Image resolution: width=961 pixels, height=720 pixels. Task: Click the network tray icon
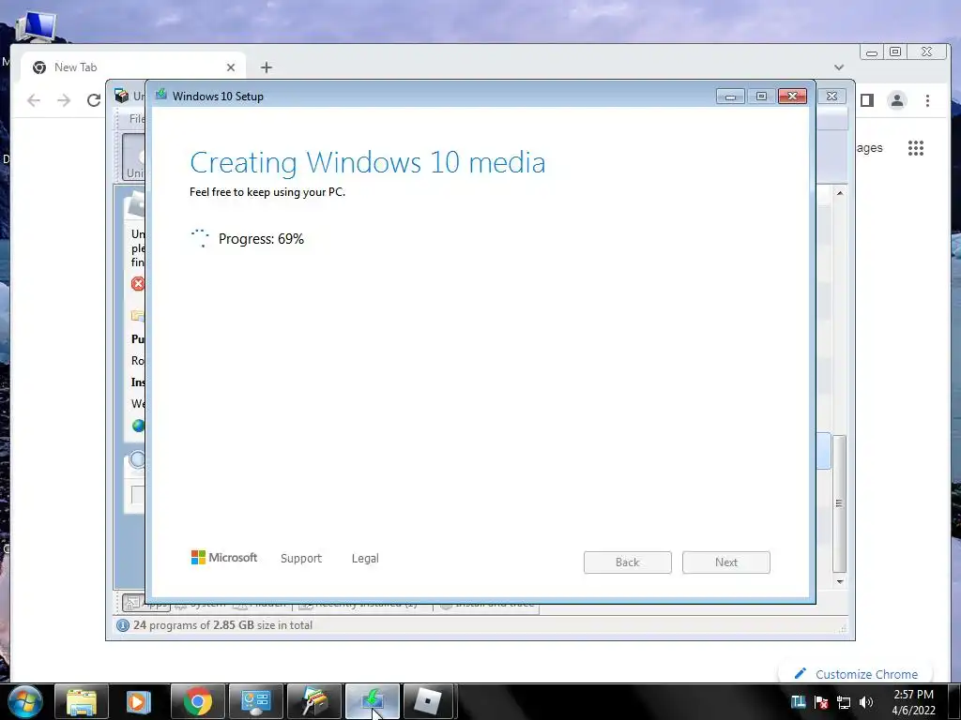coord(844,702)
